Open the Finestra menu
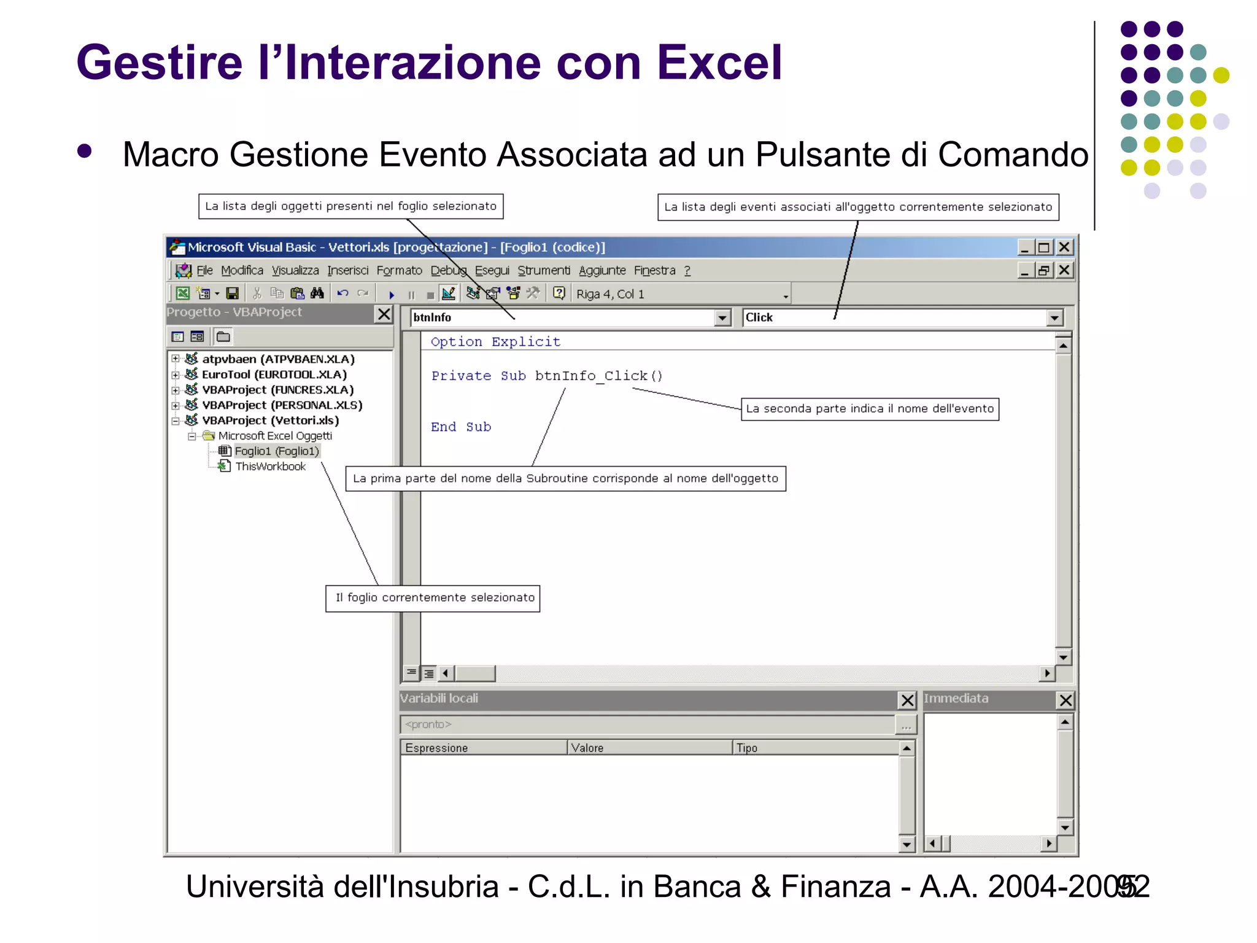Screen dimensions: 1257x943 pyautogui.click(x=655, y=270)
